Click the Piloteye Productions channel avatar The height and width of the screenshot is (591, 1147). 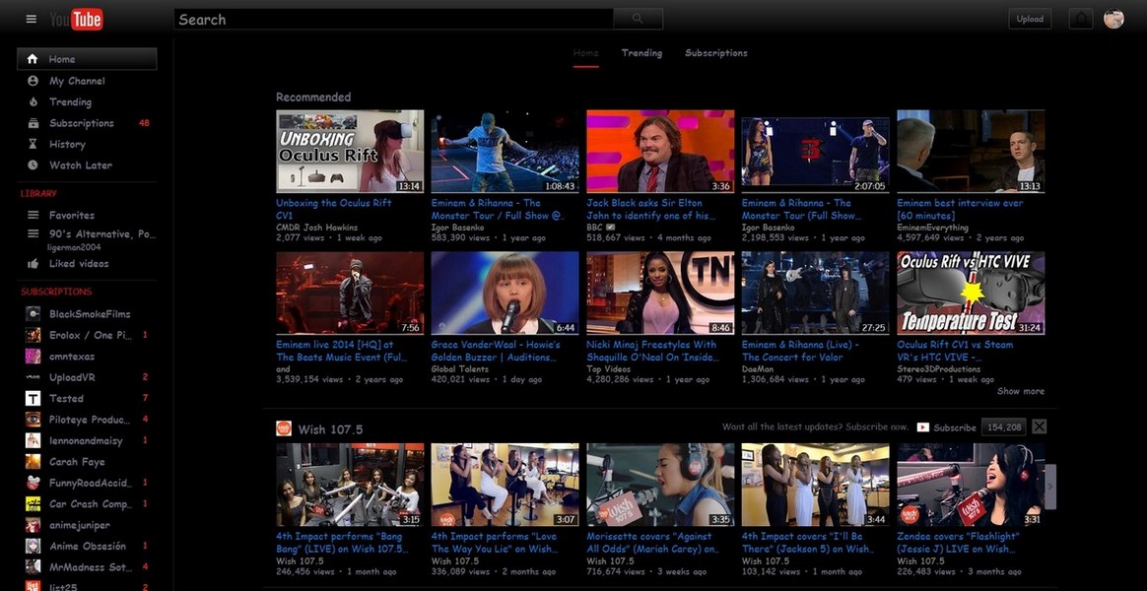(x=33, y=420)
